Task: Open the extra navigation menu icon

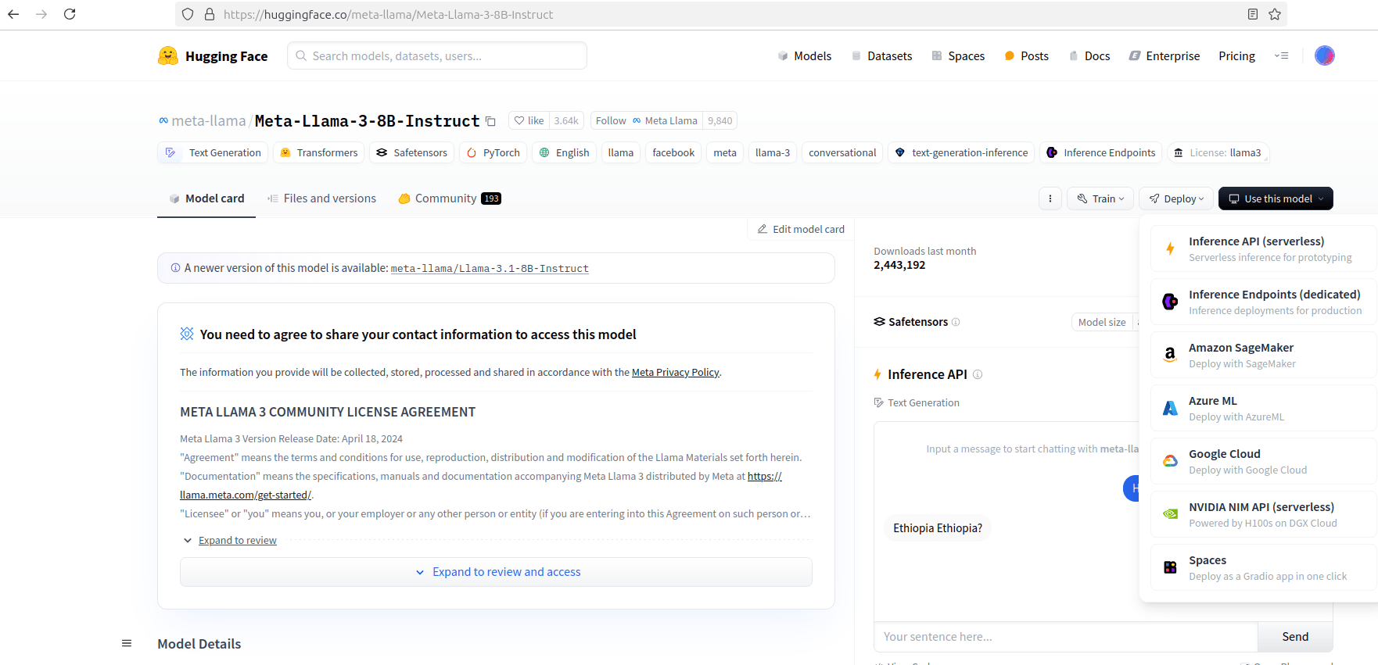Action: pyautogui.click(x=1281, y=55)
